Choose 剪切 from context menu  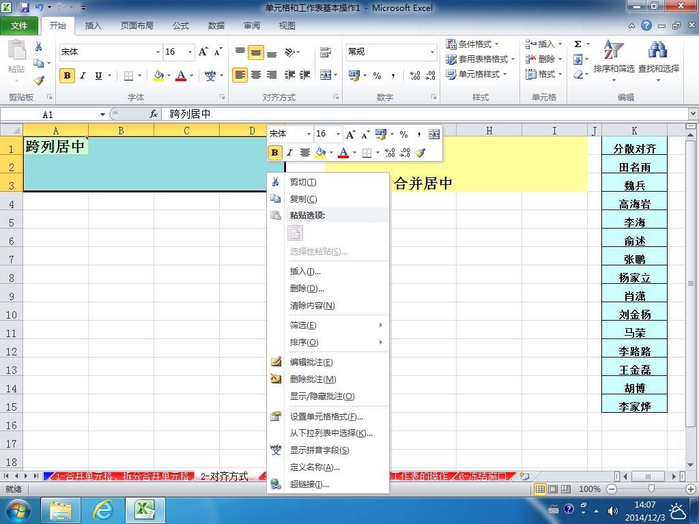pyautogui.click(x=328, y=181)
